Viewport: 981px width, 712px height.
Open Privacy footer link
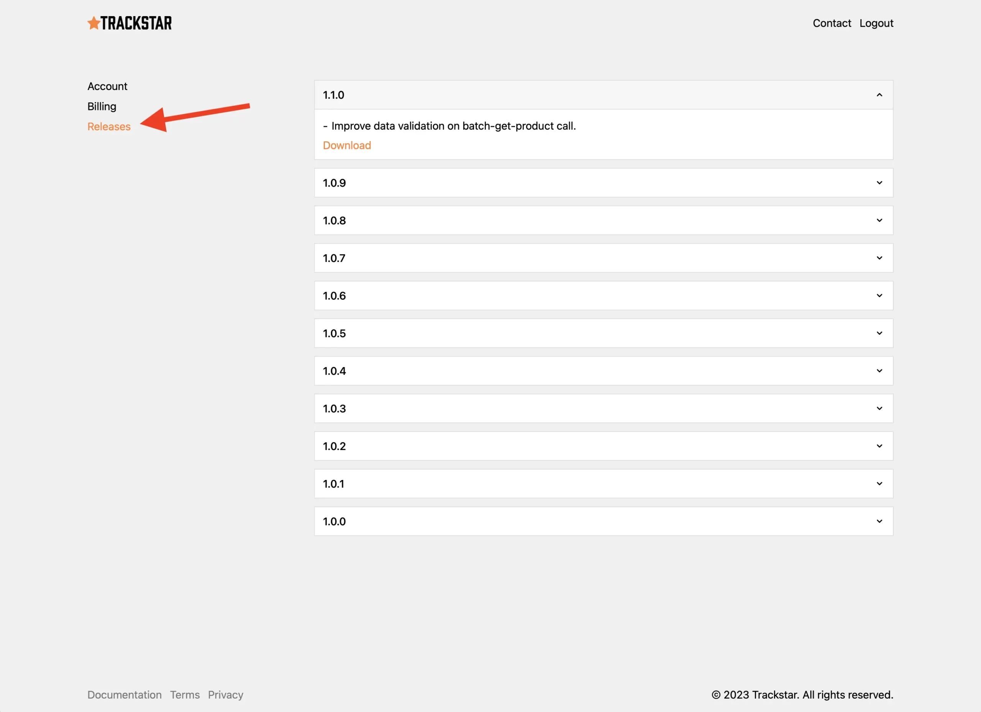click(226, 695)
